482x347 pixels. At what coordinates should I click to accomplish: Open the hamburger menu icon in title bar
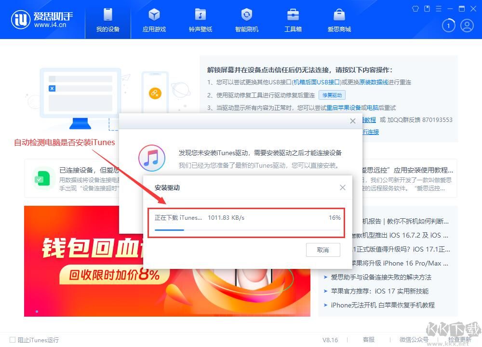pyautogui.click(x=439, y=9)
